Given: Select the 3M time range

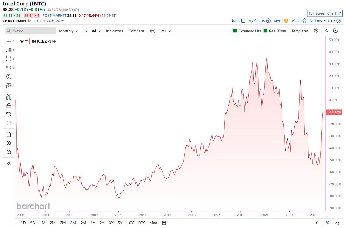Looking at the screenshot, I should click(63, 223).
